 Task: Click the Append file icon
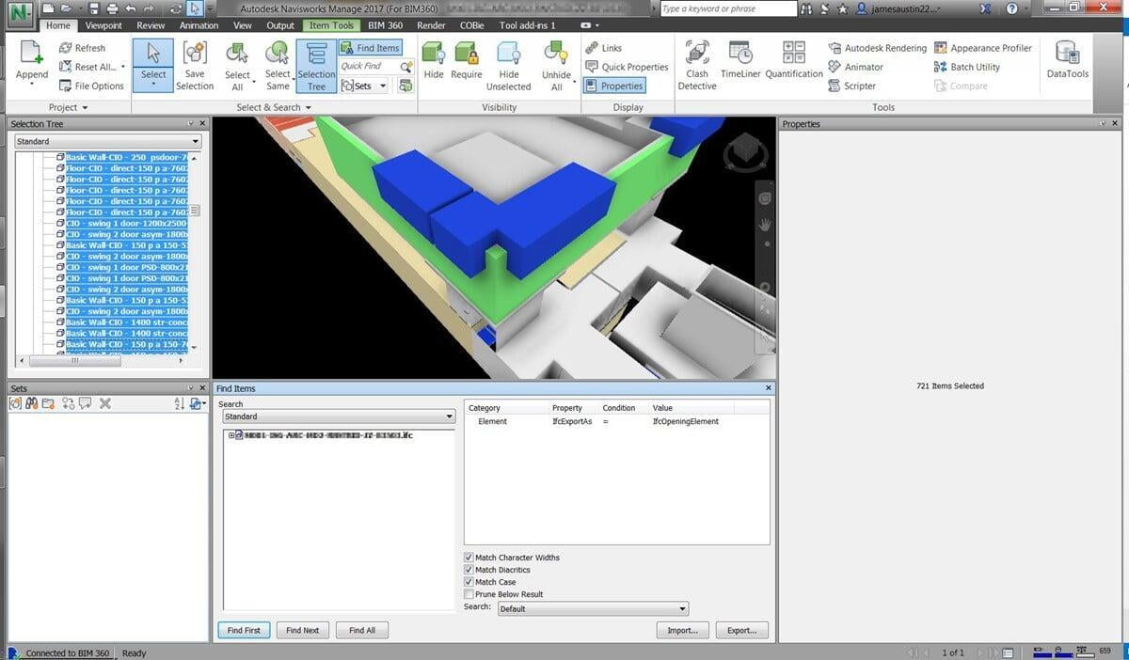(x=31, y=53)
